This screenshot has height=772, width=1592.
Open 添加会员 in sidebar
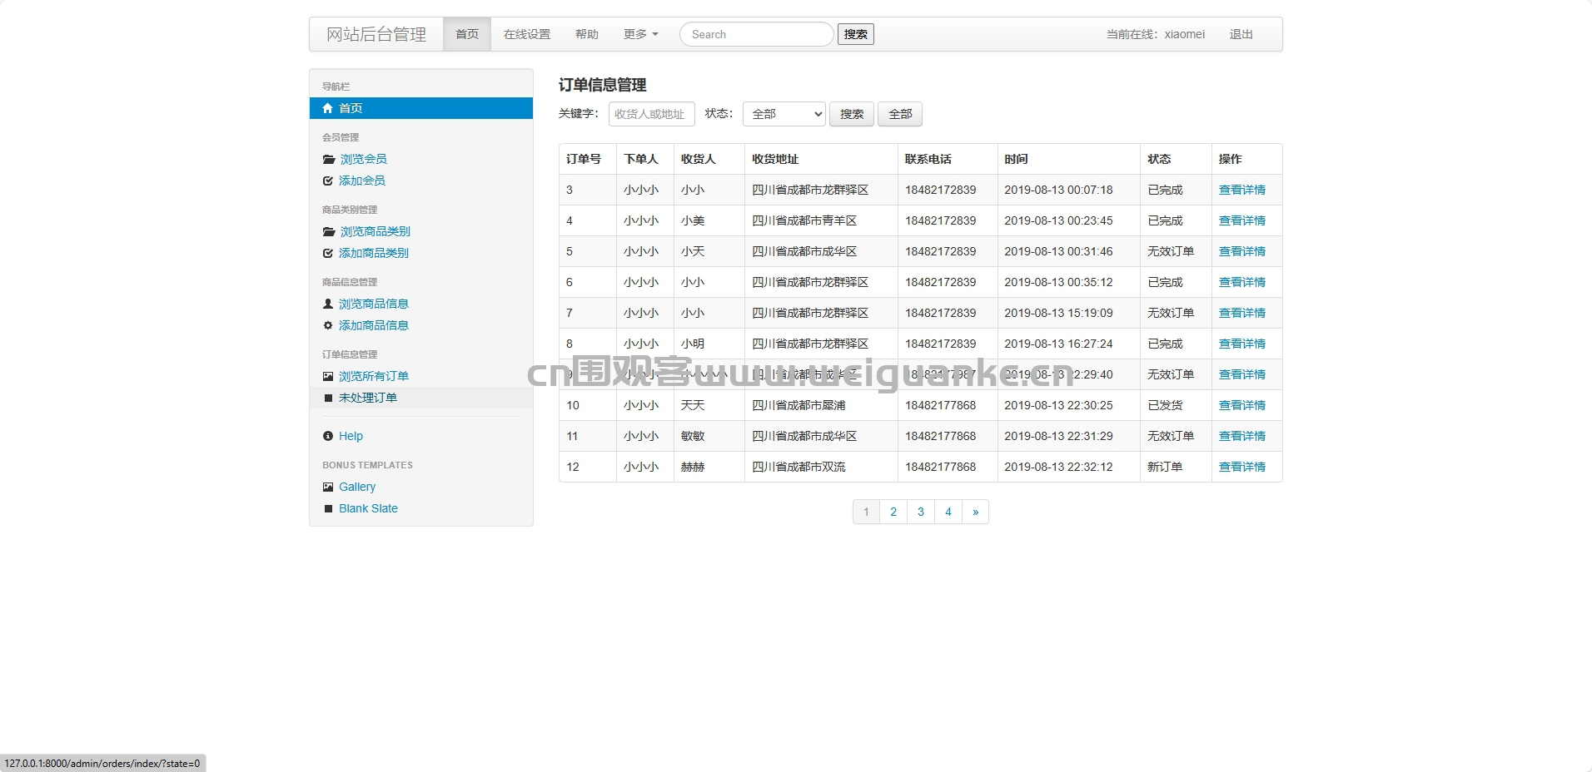362,181
